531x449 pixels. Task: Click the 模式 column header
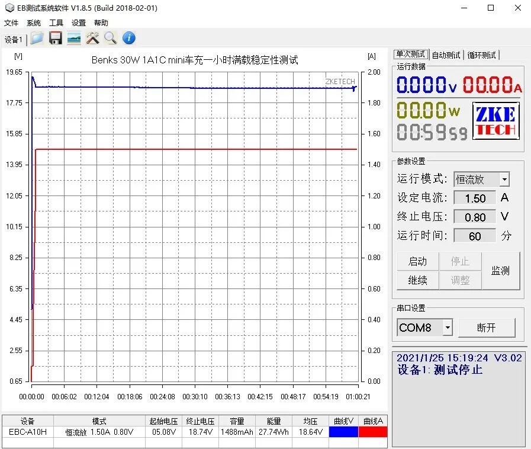[x=99, y=421]
